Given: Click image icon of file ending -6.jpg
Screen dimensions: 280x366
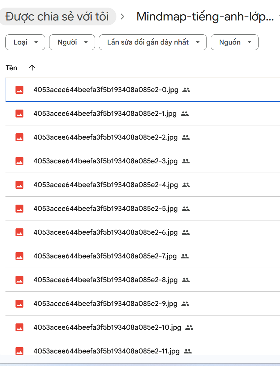Looking at the screenshot, I should [x=19, y=232].
